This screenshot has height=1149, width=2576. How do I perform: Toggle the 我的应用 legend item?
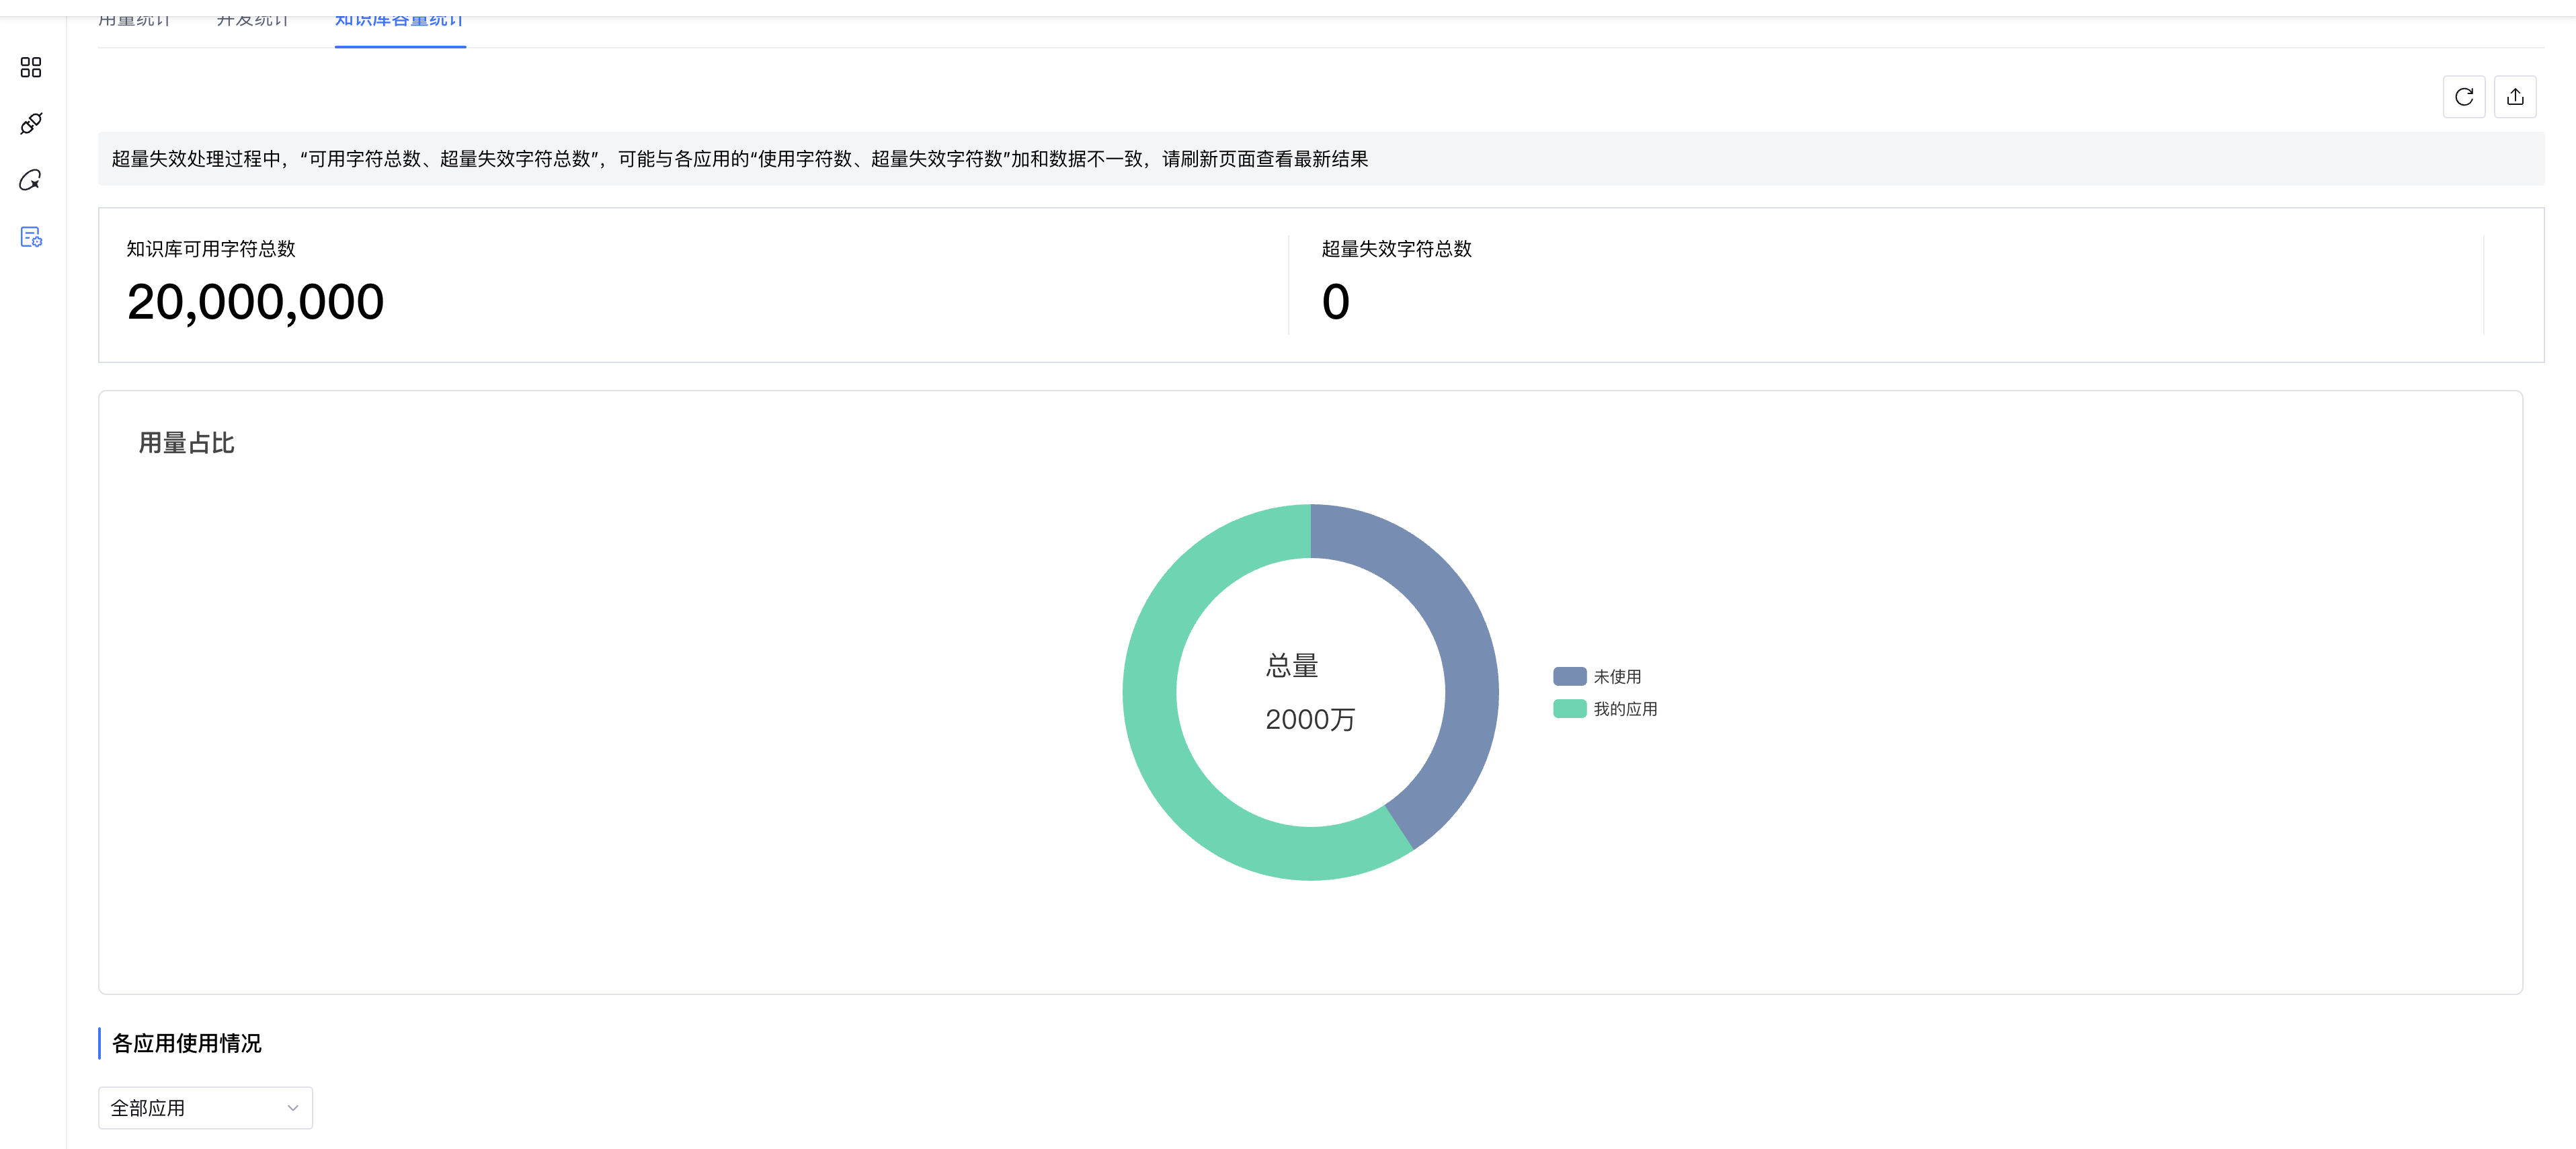[1624, 709]
